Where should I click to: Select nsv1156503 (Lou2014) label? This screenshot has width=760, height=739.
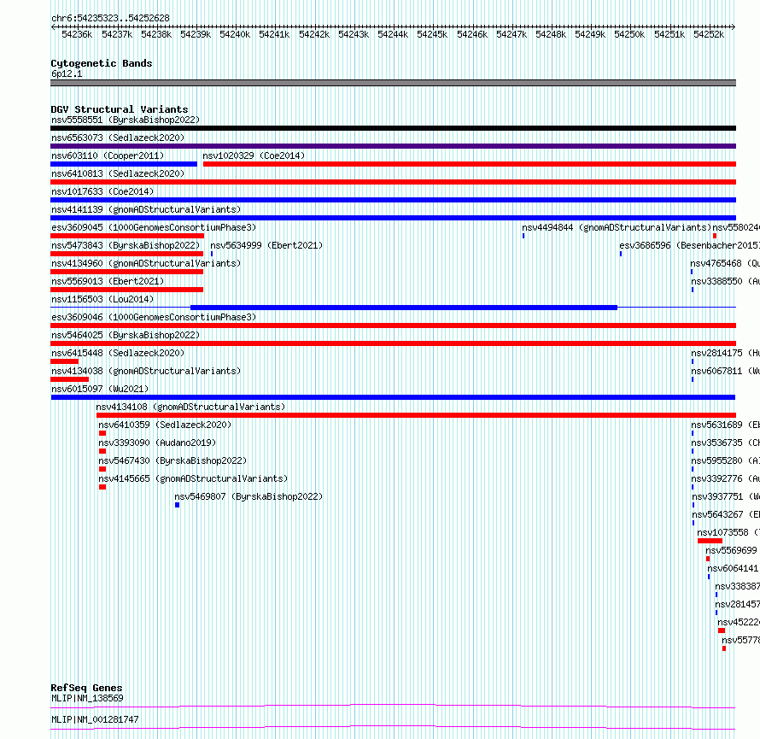[x=102, y=299]
